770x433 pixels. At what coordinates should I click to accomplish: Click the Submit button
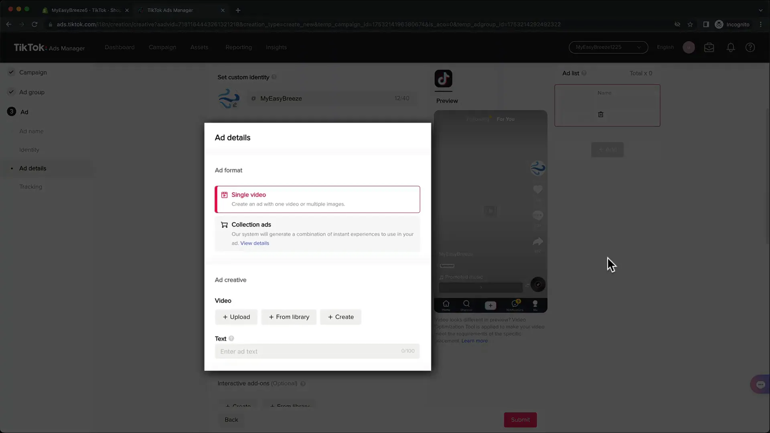point(520,420)
